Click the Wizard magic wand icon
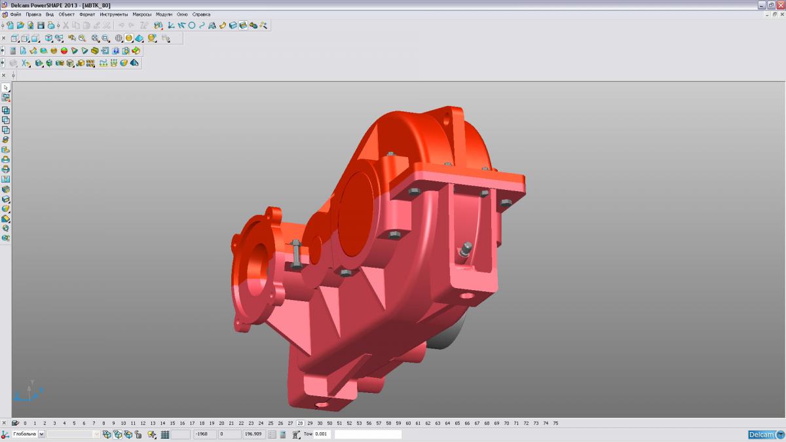Viewport: 786px width, 442px height. tap(263, 25)
